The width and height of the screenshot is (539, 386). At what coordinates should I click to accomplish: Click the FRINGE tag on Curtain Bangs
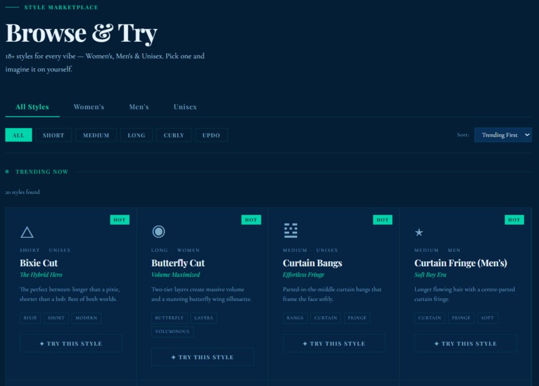[x=357, y=318]
